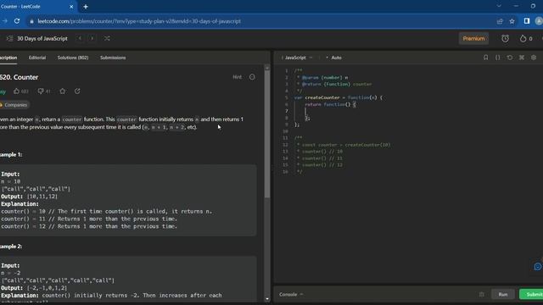Screen dimensions: 543x305
Task: Click the description panel scrollbar thumb
Action: (x=267, y=134)
